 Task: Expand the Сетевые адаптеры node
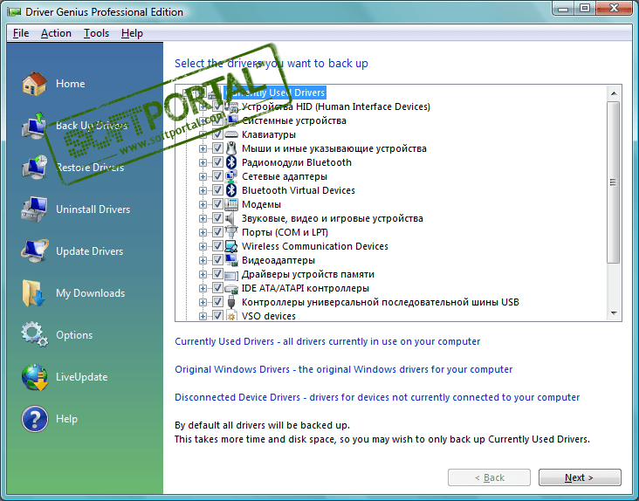(x=203, y=176)
